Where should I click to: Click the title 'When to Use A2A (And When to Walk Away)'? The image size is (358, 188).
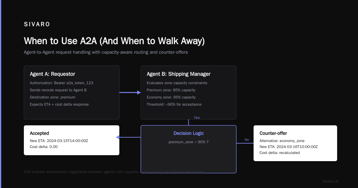pos(114,41)
